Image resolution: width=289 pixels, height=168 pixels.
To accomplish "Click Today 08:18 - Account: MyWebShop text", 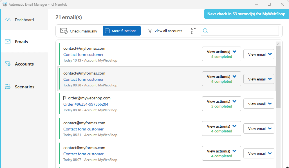I will (90, 110).
